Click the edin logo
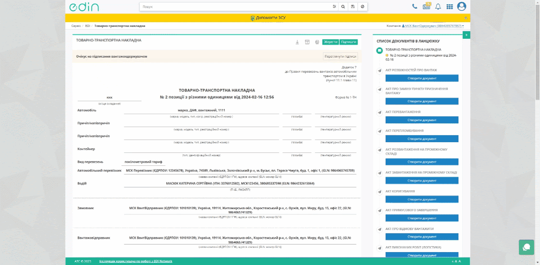540x265 pixels. coord(84,6)
